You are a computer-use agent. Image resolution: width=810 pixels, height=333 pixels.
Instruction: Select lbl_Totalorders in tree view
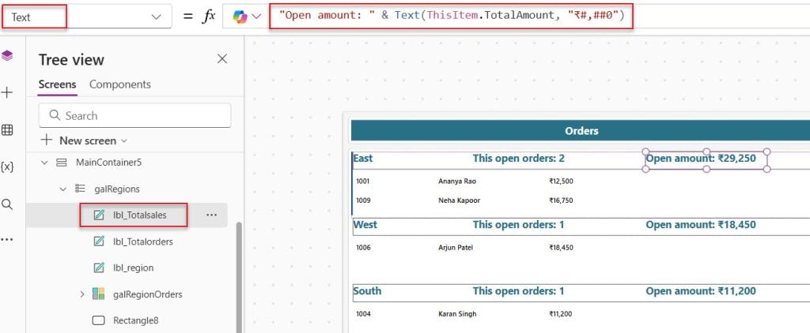click(x=142, y=241)
